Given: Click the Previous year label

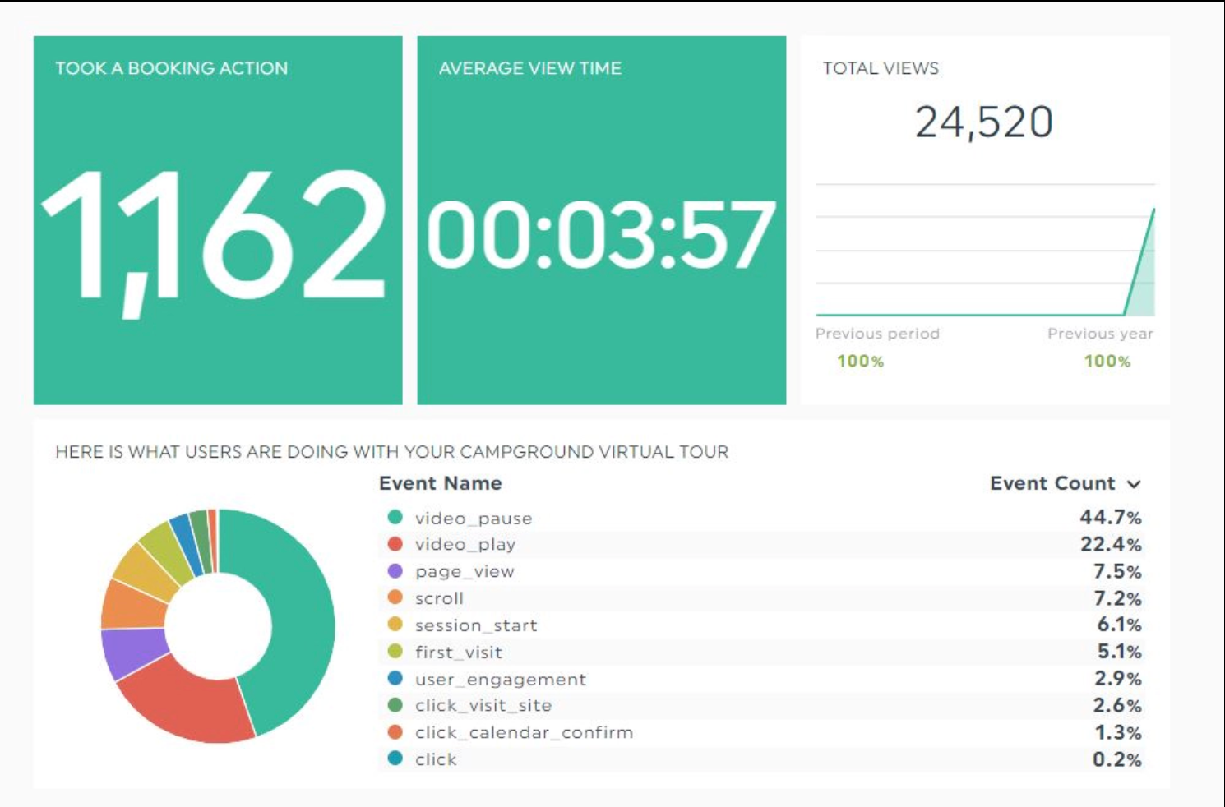Looking at the screenshot, I should click(1100, 334).
